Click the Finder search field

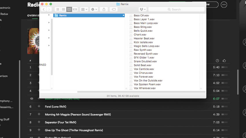[176, 10]
